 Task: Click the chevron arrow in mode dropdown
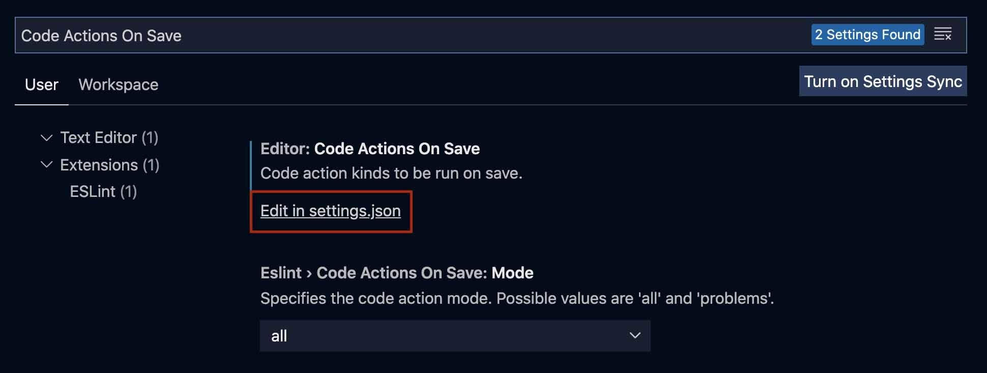tap(634, 336)
